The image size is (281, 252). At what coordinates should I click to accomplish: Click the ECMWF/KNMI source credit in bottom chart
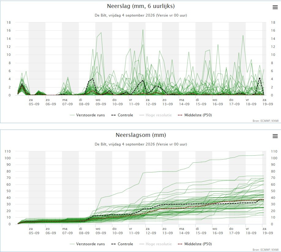pos(266,250)
